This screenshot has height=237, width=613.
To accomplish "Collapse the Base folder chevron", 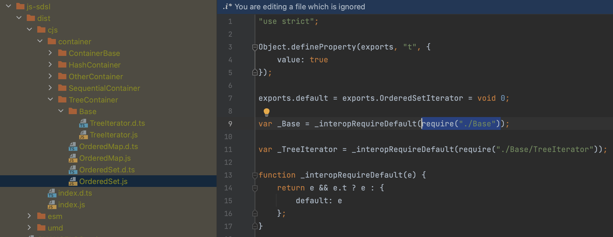I will pos(61,111).
